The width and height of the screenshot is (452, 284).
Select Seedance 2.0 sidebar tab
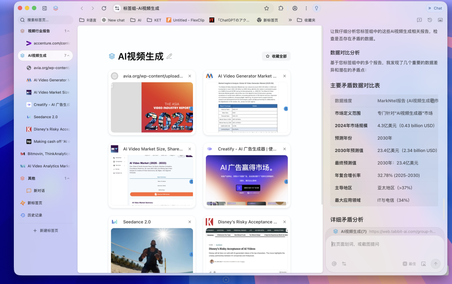pyautogui.click(x=48, y=117)
